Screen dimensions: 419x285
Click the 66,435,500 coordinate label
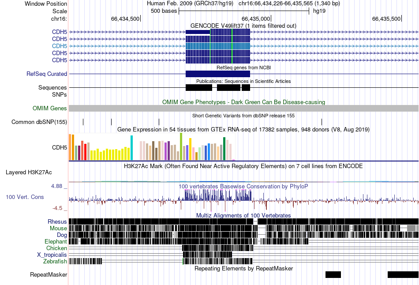pos(386,19)
